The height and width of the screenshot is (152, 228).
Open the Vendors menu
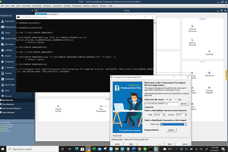(x=67, y=6)
